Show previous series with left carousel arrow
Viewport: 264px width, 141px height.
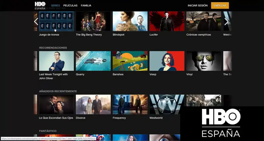(36, 21)
